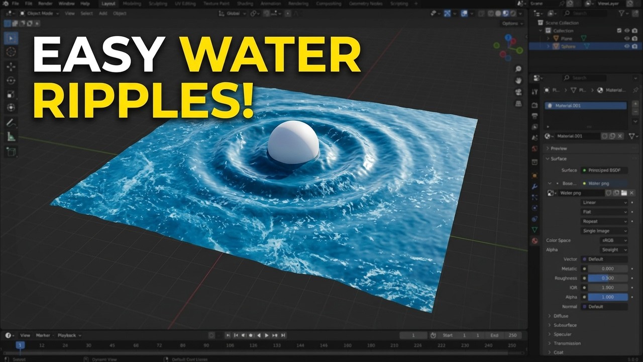Screen dimensions: 643x362
Task: Switch to the UV Editing workspace tab
Action: point(184,4)
